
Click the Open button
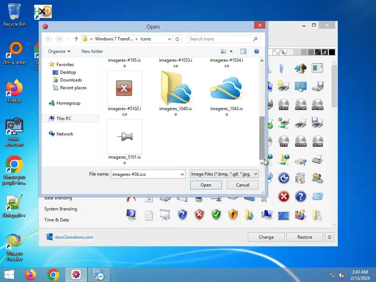pos(206,185)
